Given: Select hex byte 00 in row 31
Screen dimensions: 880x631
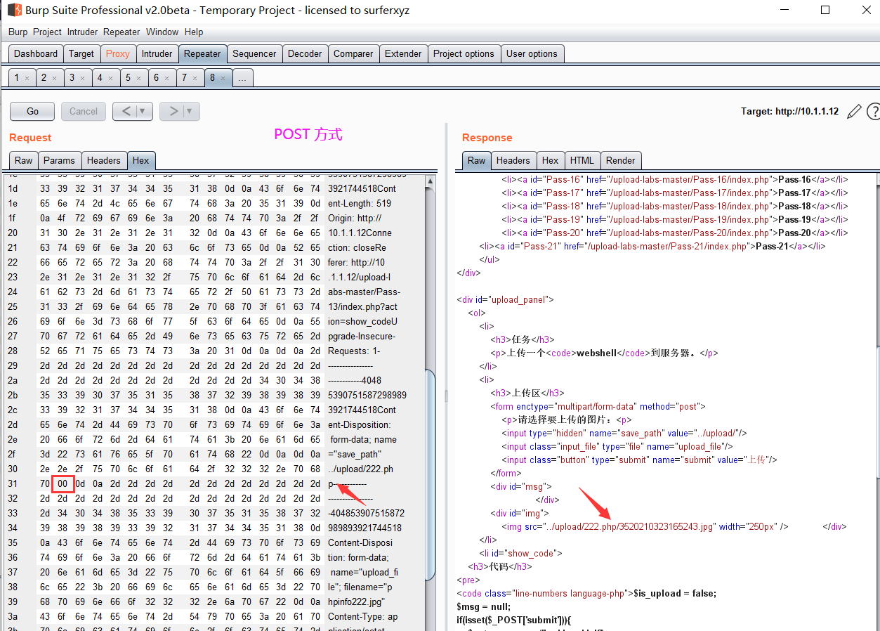Looking at the screenshot, I should click(x=63, y=484).
